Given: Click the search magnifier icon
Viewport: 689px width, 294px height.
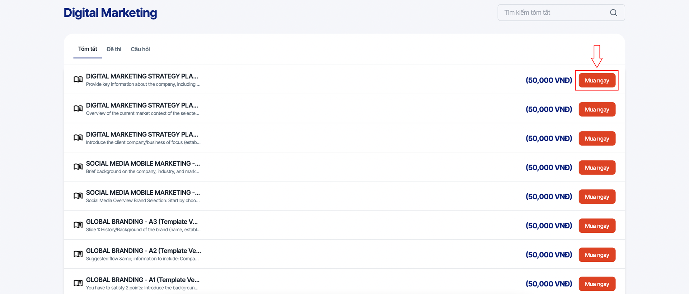Looking at the screenshot, I should tap(613, 13).
